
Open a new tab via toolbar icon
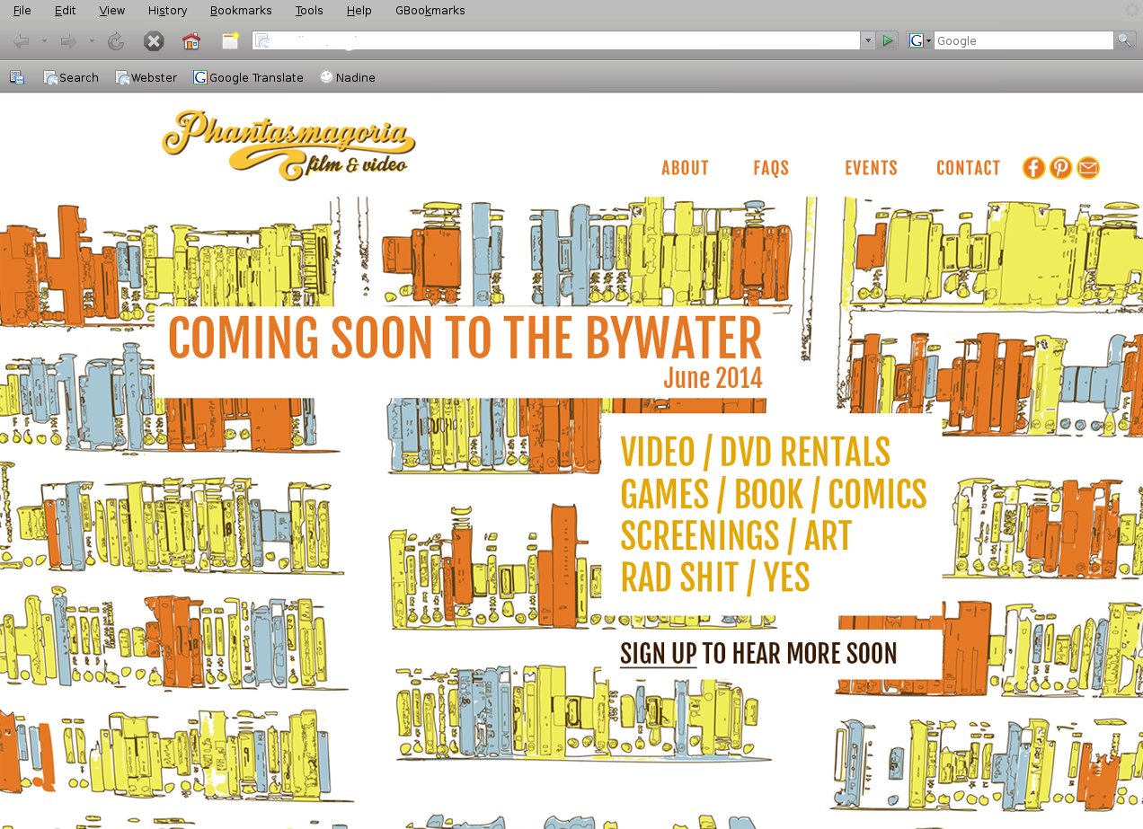231,41
